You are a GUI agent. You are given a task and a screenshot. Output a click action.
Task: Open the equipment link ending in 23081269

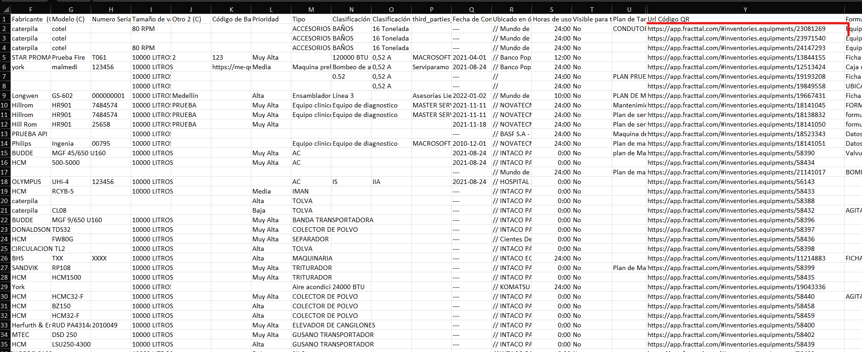pyautogui.click(x=736, y=29)
